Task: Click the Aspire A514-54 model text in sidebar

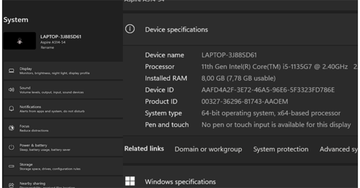Action: pyautogui.click(x=53, y=42)
